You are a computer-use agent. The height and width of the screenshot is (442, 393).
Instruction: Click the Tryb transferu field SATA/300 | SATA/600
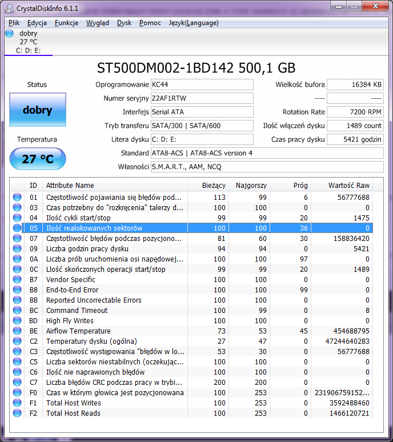(x=202, y=126)
